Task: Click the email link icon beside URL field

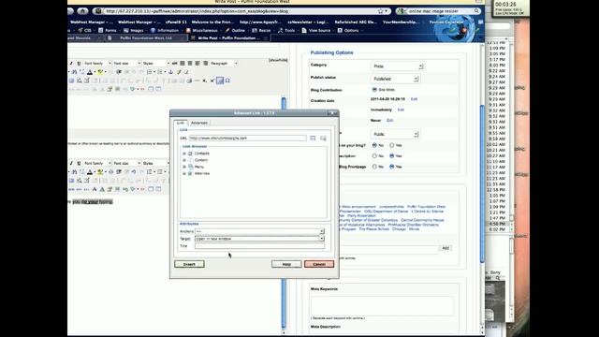Action: pos(323,138)
